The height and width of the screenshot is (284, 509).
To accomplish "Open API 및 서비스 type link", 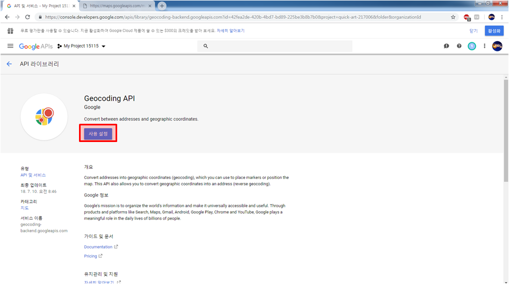I will click(33, 175).
